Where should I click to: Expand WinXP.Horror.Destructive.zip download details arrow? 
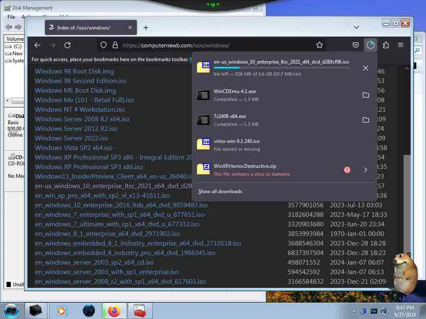[365, 170]
